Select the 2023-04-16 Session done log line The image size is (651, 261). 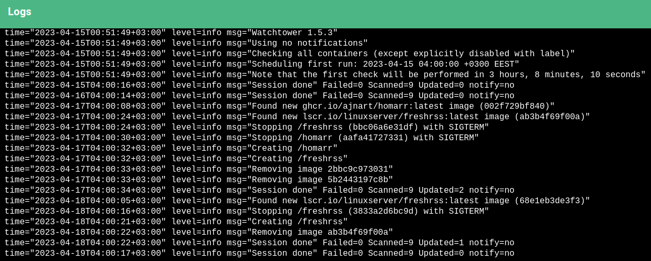coord(260,96)
